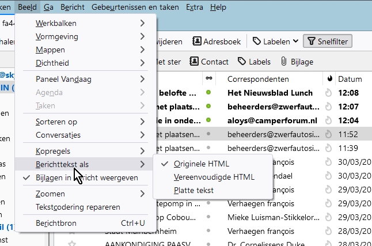Filter messages by Labels tag icon
Viewport: 372px width, 246px height.
click(254, 62)
